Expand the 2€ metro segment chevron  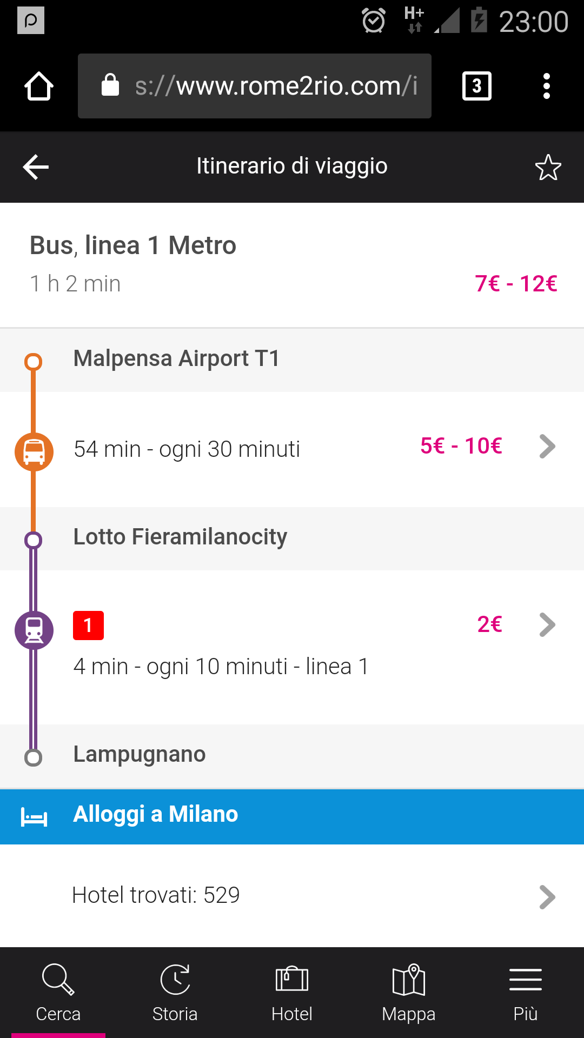547,625
